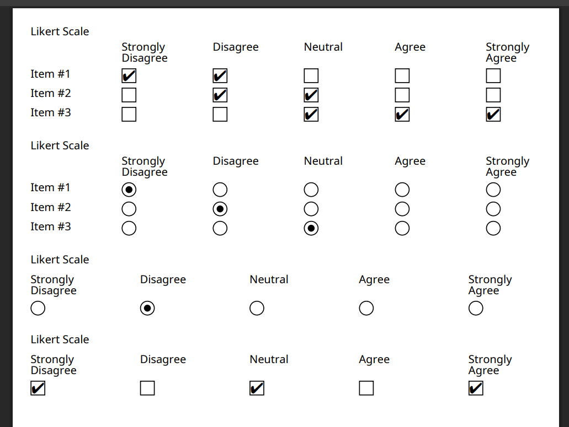Select Neutral radio in third Likert scale
The width and height of the screenshot is (569, 427).
pos(257,308)
